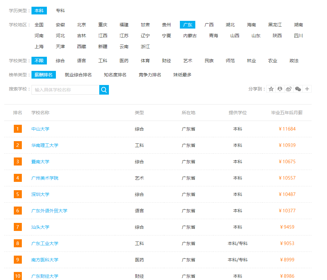Focus the school name search box
The height and width of the screenshot is (280, 327).
click(x=65, y=90)
